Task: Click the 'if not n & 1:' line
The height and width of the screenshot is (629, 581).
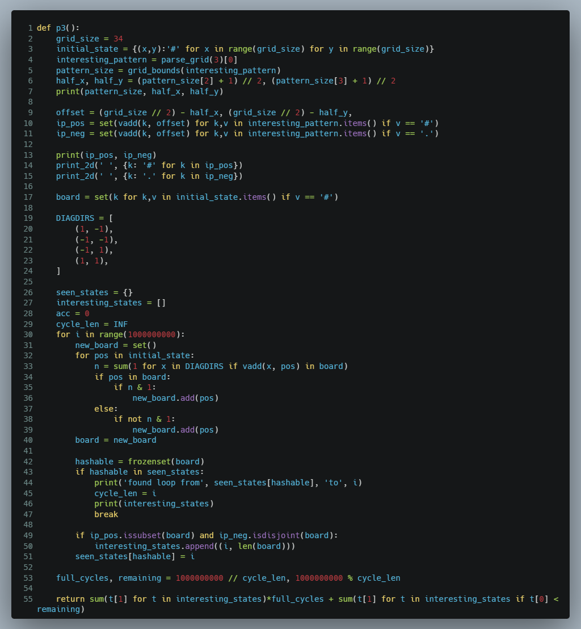Action: tap(144, 419)
